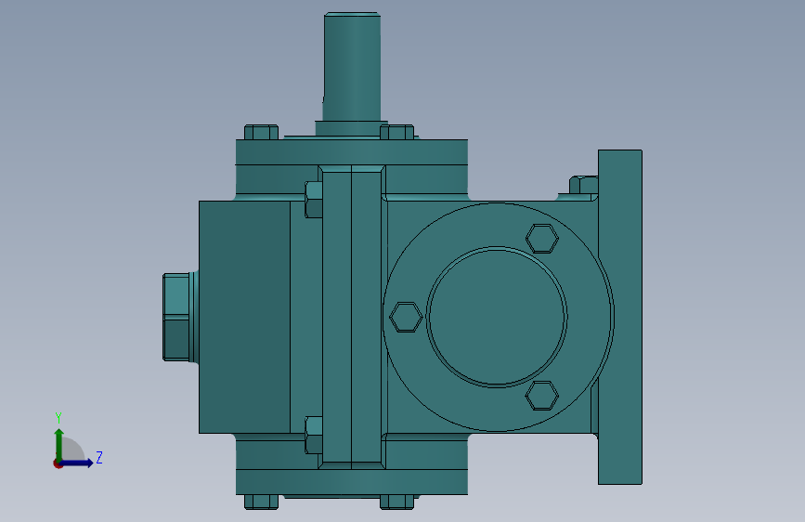Click the red origin ball of the triad
The height and width of the screenshot is (522, 805).
point(58,463)
